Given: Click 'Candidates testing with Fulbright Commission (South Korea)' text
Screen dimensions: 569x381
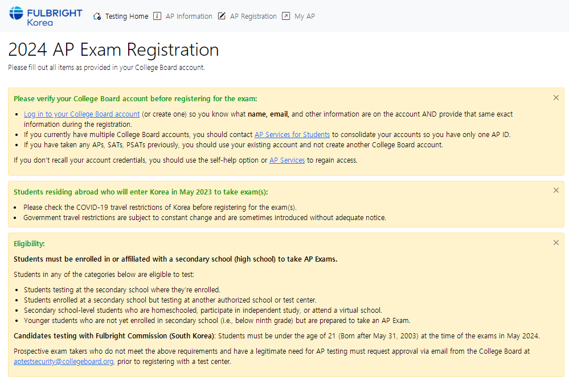Looking at the screenshot, I should tap(114, 336).
